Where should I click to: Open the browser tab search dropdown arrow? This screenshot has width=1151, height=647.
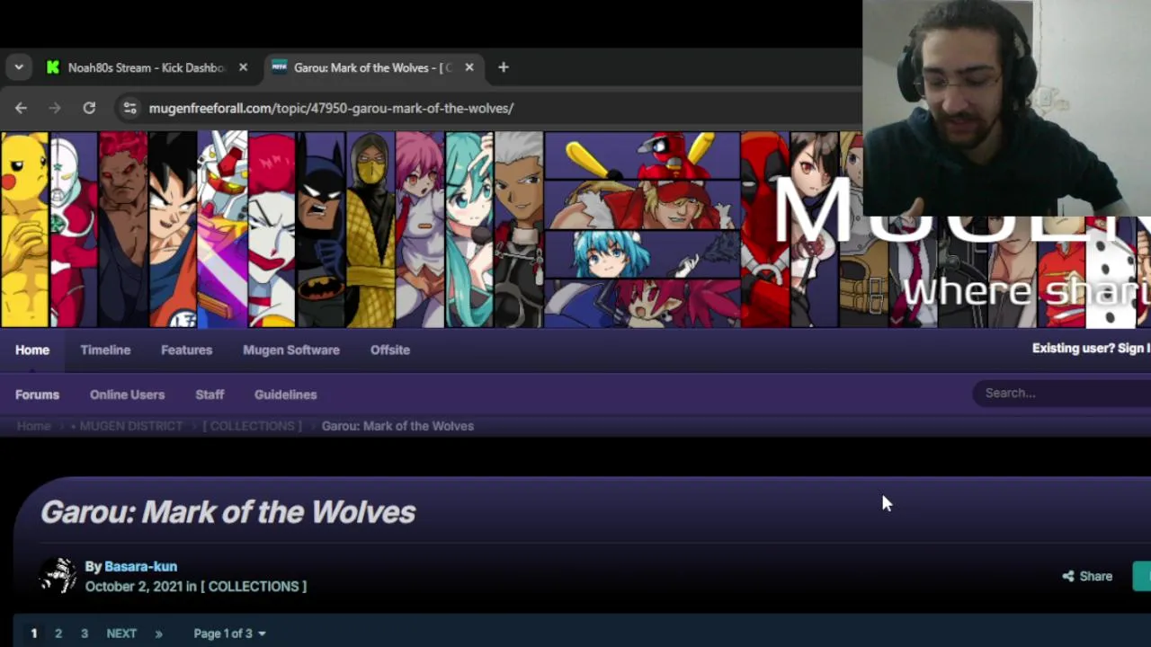(x=19, y=67)
